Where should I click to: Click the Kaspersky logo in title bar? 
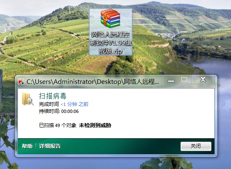21,81
